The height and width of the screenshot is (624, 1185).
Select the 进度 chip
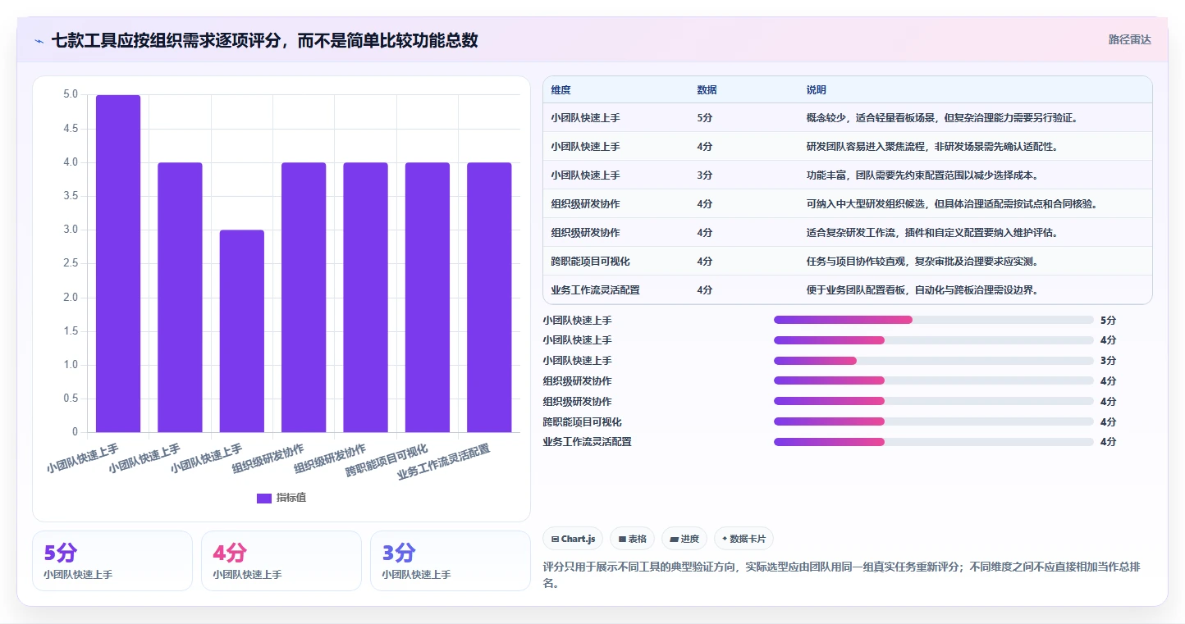pos(684,539)
